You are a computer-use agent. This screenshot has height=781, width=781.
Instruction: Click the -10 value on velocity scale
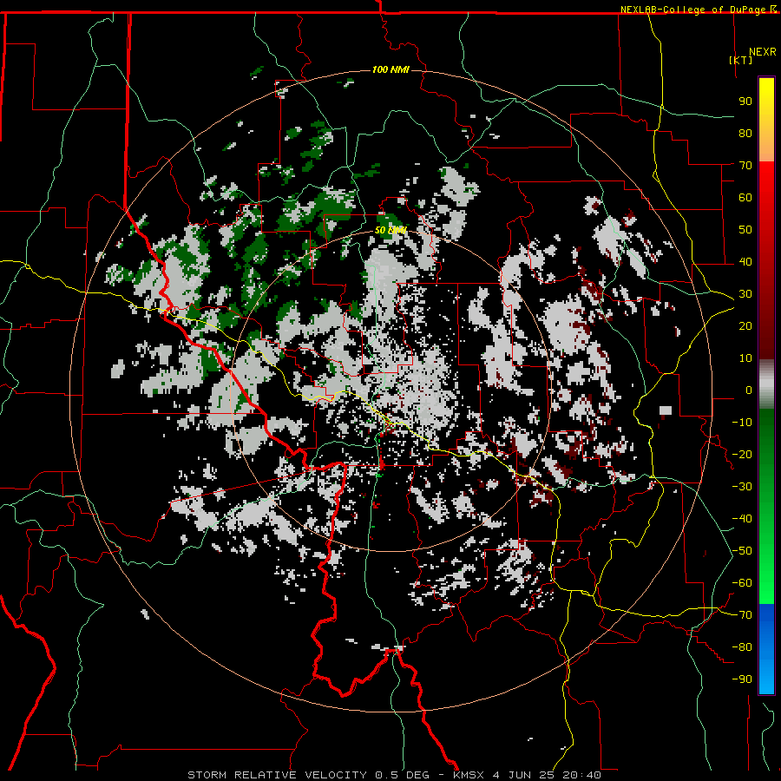742,423
